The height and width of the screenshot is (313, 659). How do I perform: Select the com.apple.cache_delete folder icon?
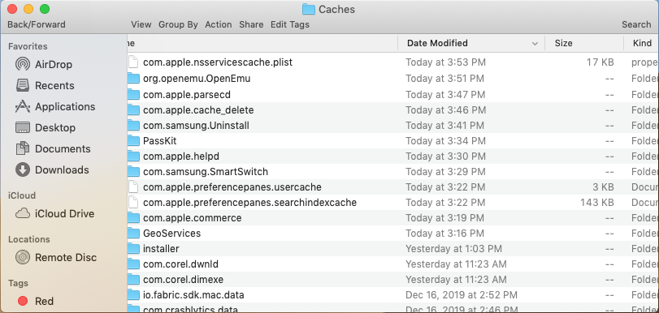click(x=133, y=110)
